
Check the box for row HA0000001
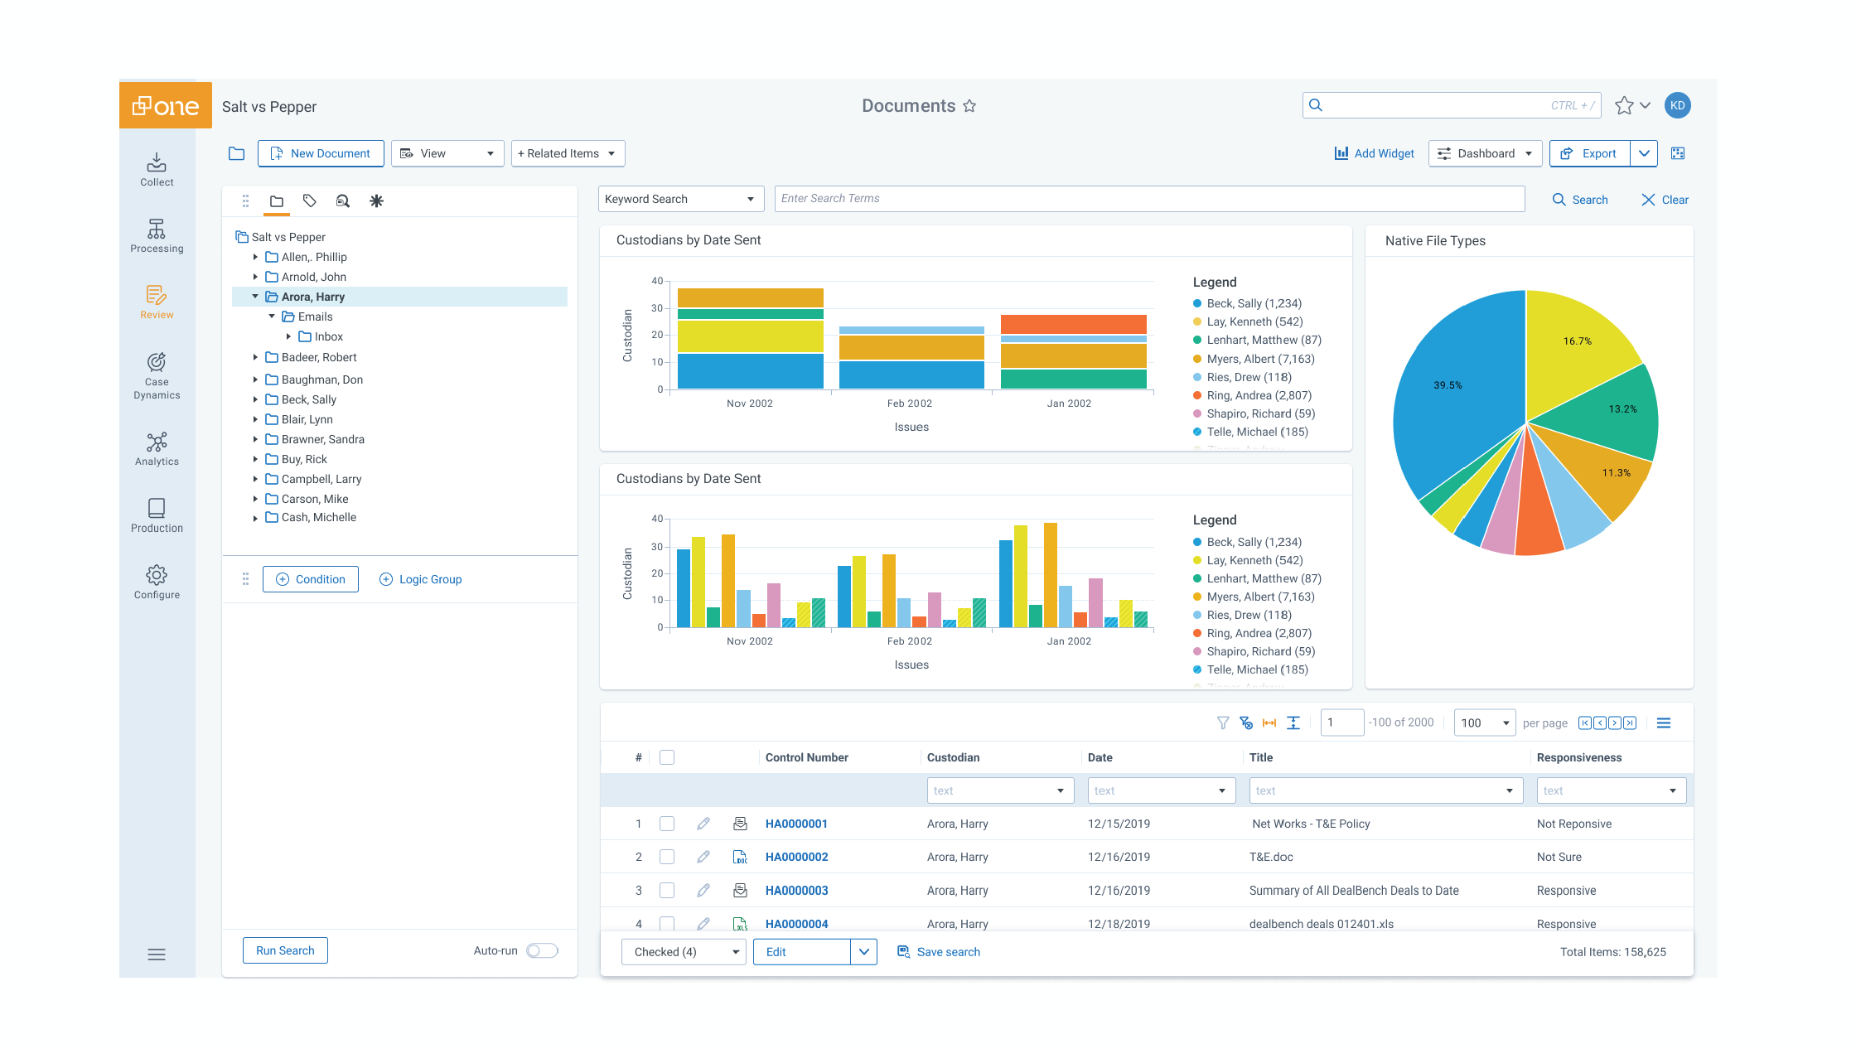(x=667, y=824)
